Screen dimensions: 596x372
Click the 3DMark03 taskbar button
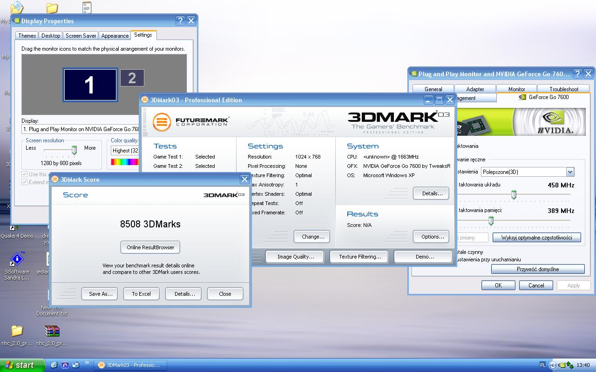[x=129, y=365]
